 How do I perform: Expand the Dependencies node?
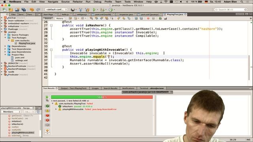[5, 46]
